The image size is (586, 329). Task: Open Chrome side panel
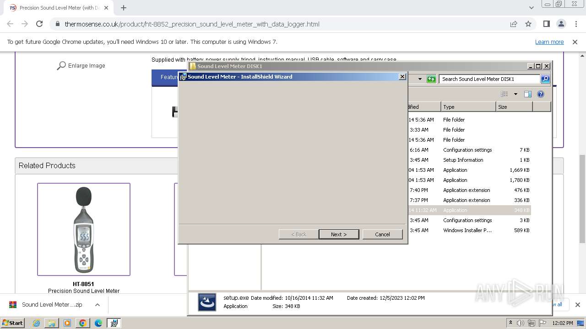[x=547, y=24]
